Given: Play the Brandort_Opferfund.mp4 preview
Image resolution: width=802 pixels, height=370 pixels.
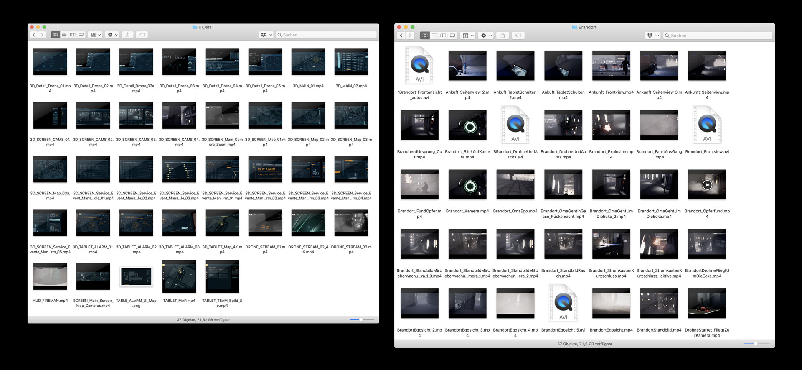Looking at the screenshot, I should 707,185.
